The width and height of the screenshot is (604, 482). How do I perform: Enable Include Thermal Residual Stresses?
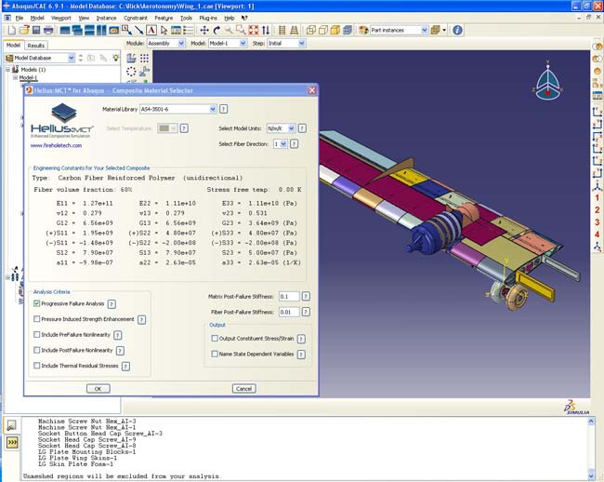click(x=37, y=365)
